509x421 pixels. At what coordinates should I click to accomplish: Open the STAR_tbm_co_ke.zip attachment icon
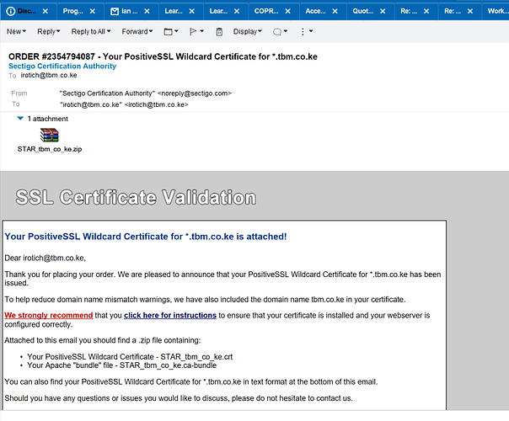50,135
